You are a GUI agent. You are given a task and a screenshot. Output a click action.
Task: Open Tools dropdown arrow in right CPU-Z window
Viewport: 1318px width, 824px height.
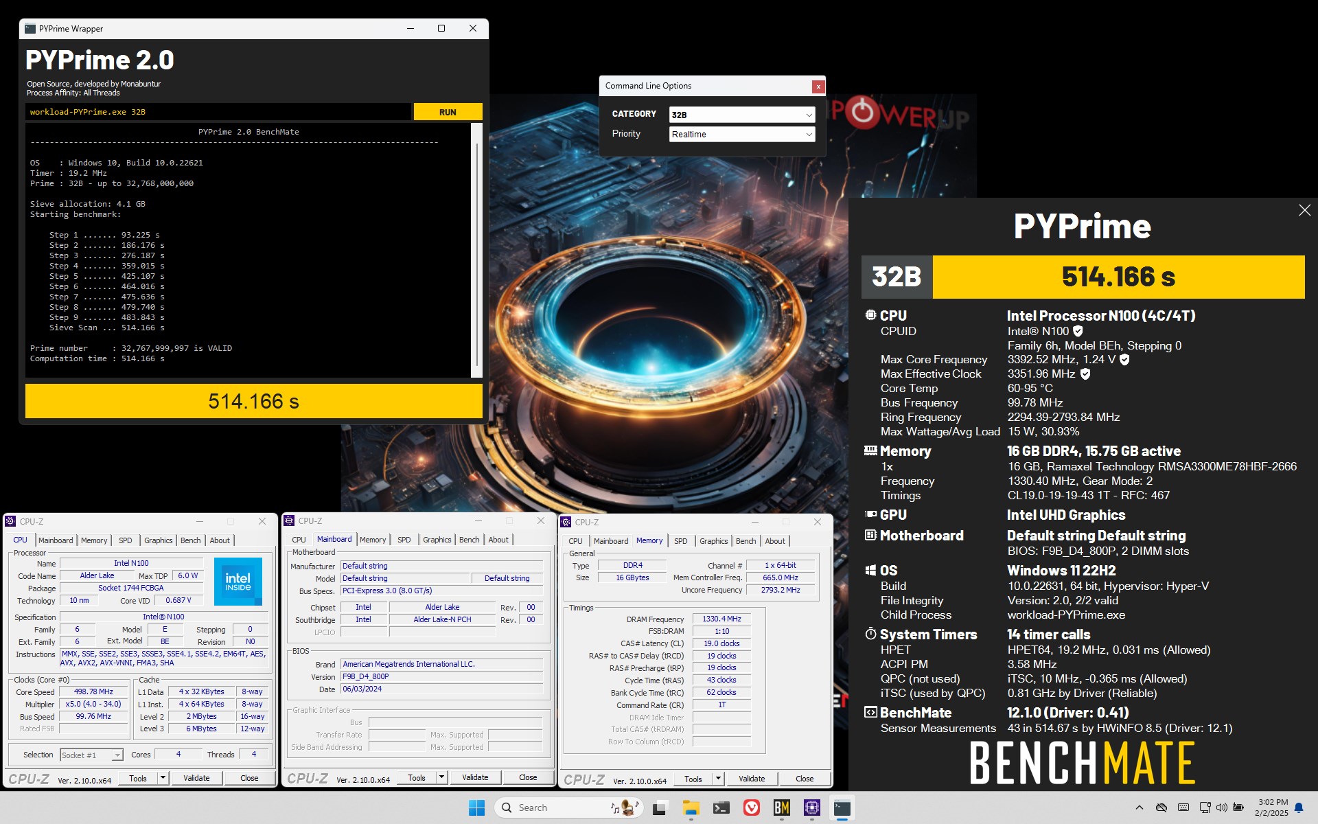pos(718,779)
